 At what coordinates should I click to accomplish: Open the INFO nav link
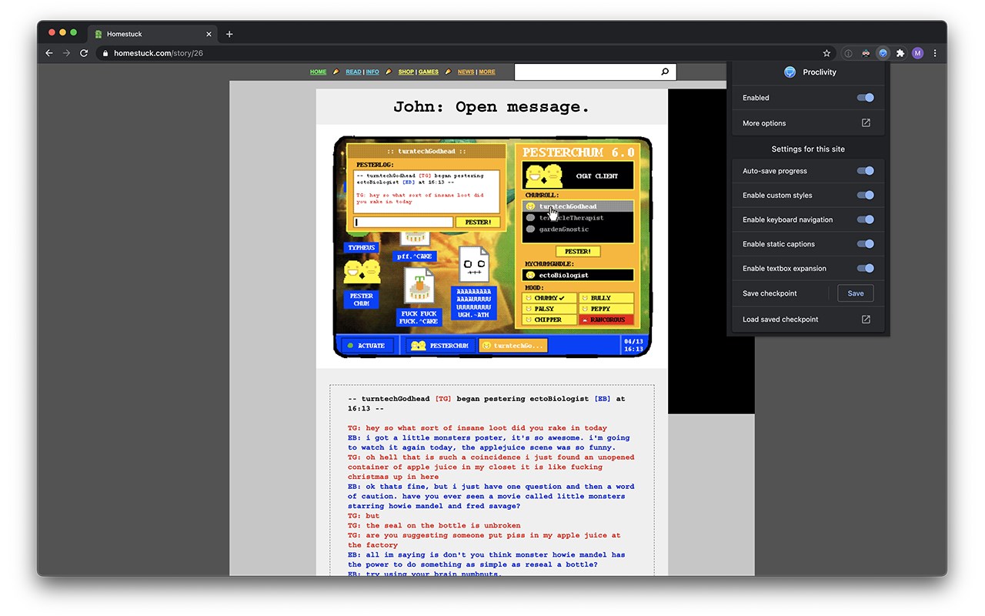[x=372, y=72]
